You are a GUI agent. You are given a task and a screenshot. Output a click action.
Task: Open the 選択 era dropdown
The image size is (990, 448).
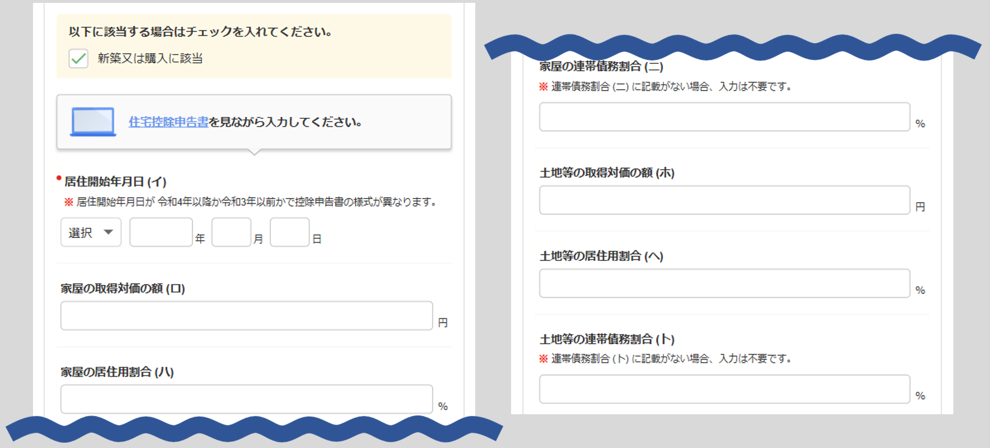click(x=90, y=232)
